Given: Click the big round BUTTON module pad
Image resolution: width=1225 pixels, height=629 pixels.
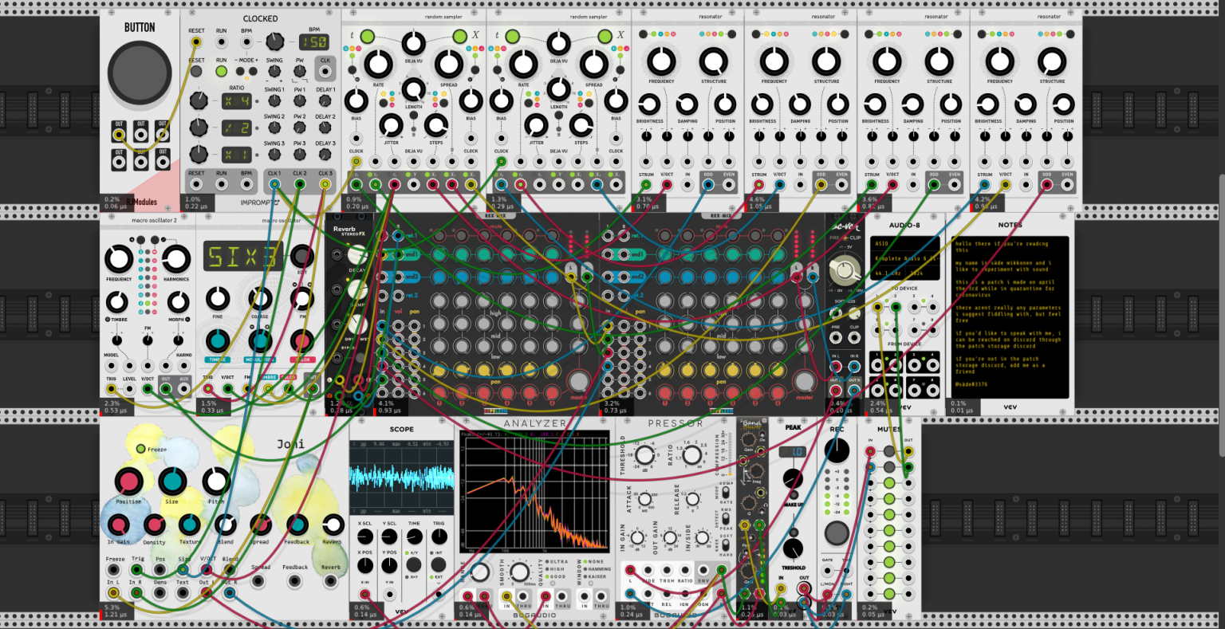Looking at the screenshot, I should 140,73.
